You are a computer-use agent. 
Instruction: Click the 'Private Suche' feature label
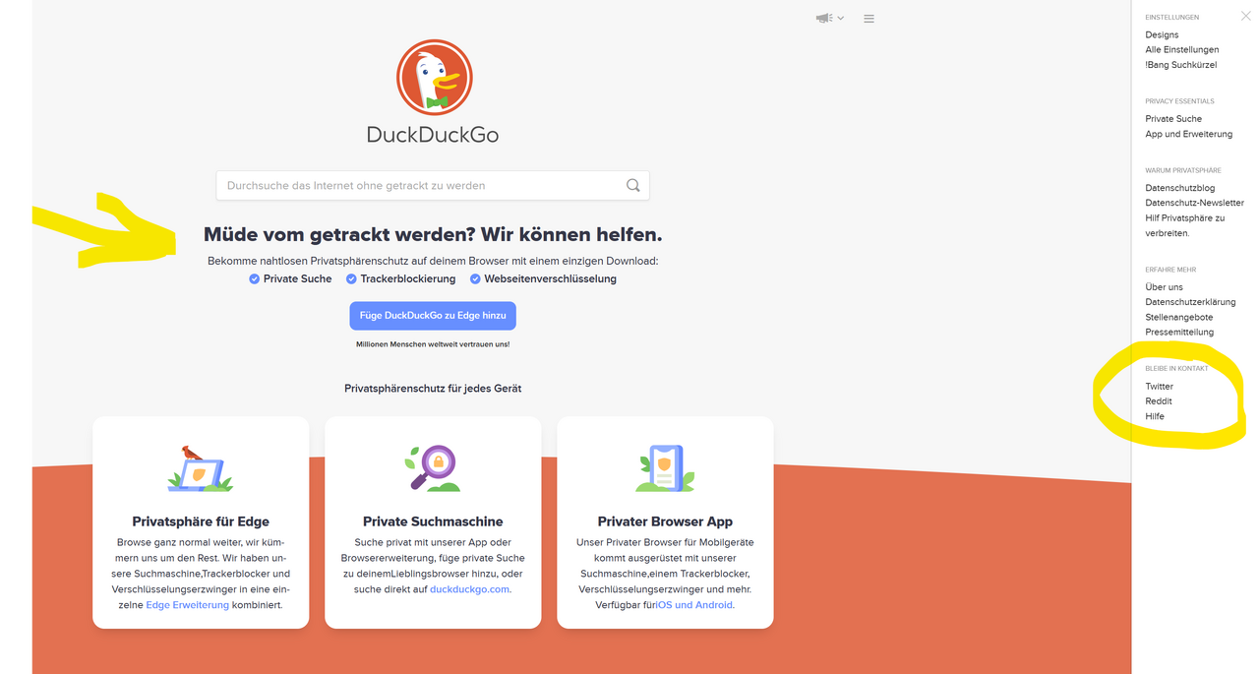tap(297, 279)
